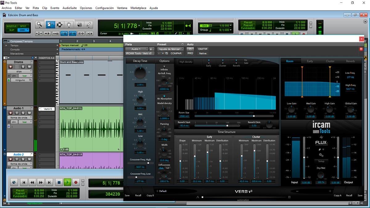Open the 'IRCAM Tools - Verb v3' plugin selector
This screenshot has height=208, width=370.
click(x=140, y=53)
